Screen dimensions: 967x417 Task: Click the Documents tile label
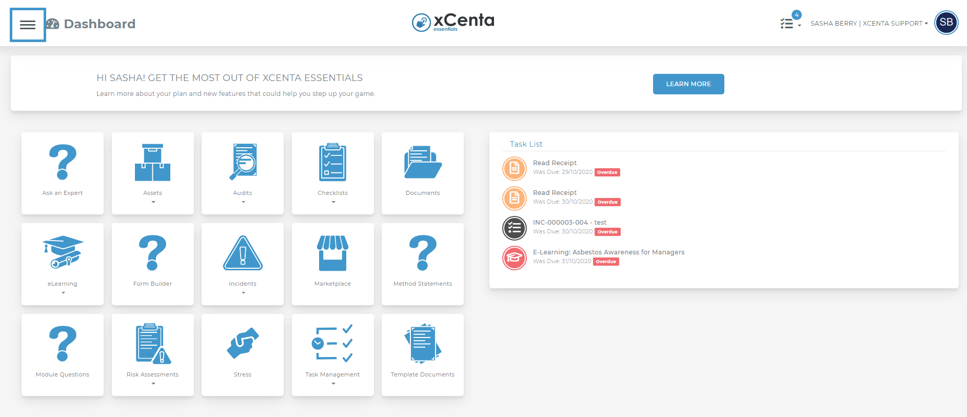(423, 193)
